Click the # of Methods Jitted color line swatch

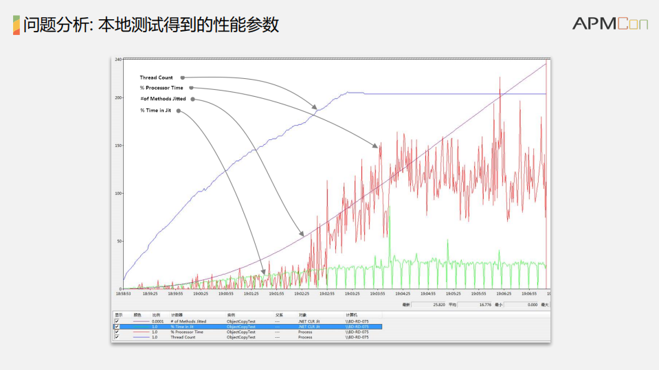click(x=142, y=321)
